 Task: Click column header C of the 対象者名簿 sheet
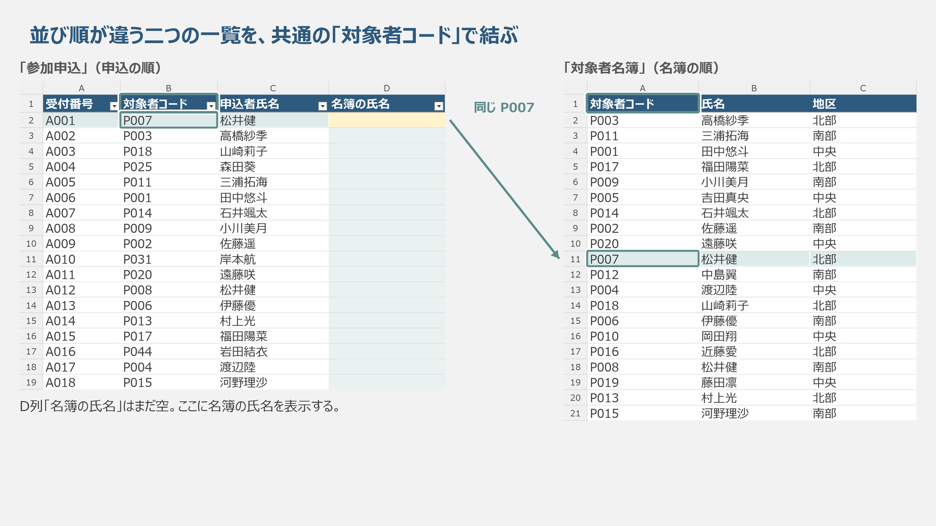tap(863, 88)
